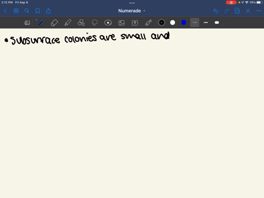
Task: Select the Eraser tool
Action: tap(54, 23)
